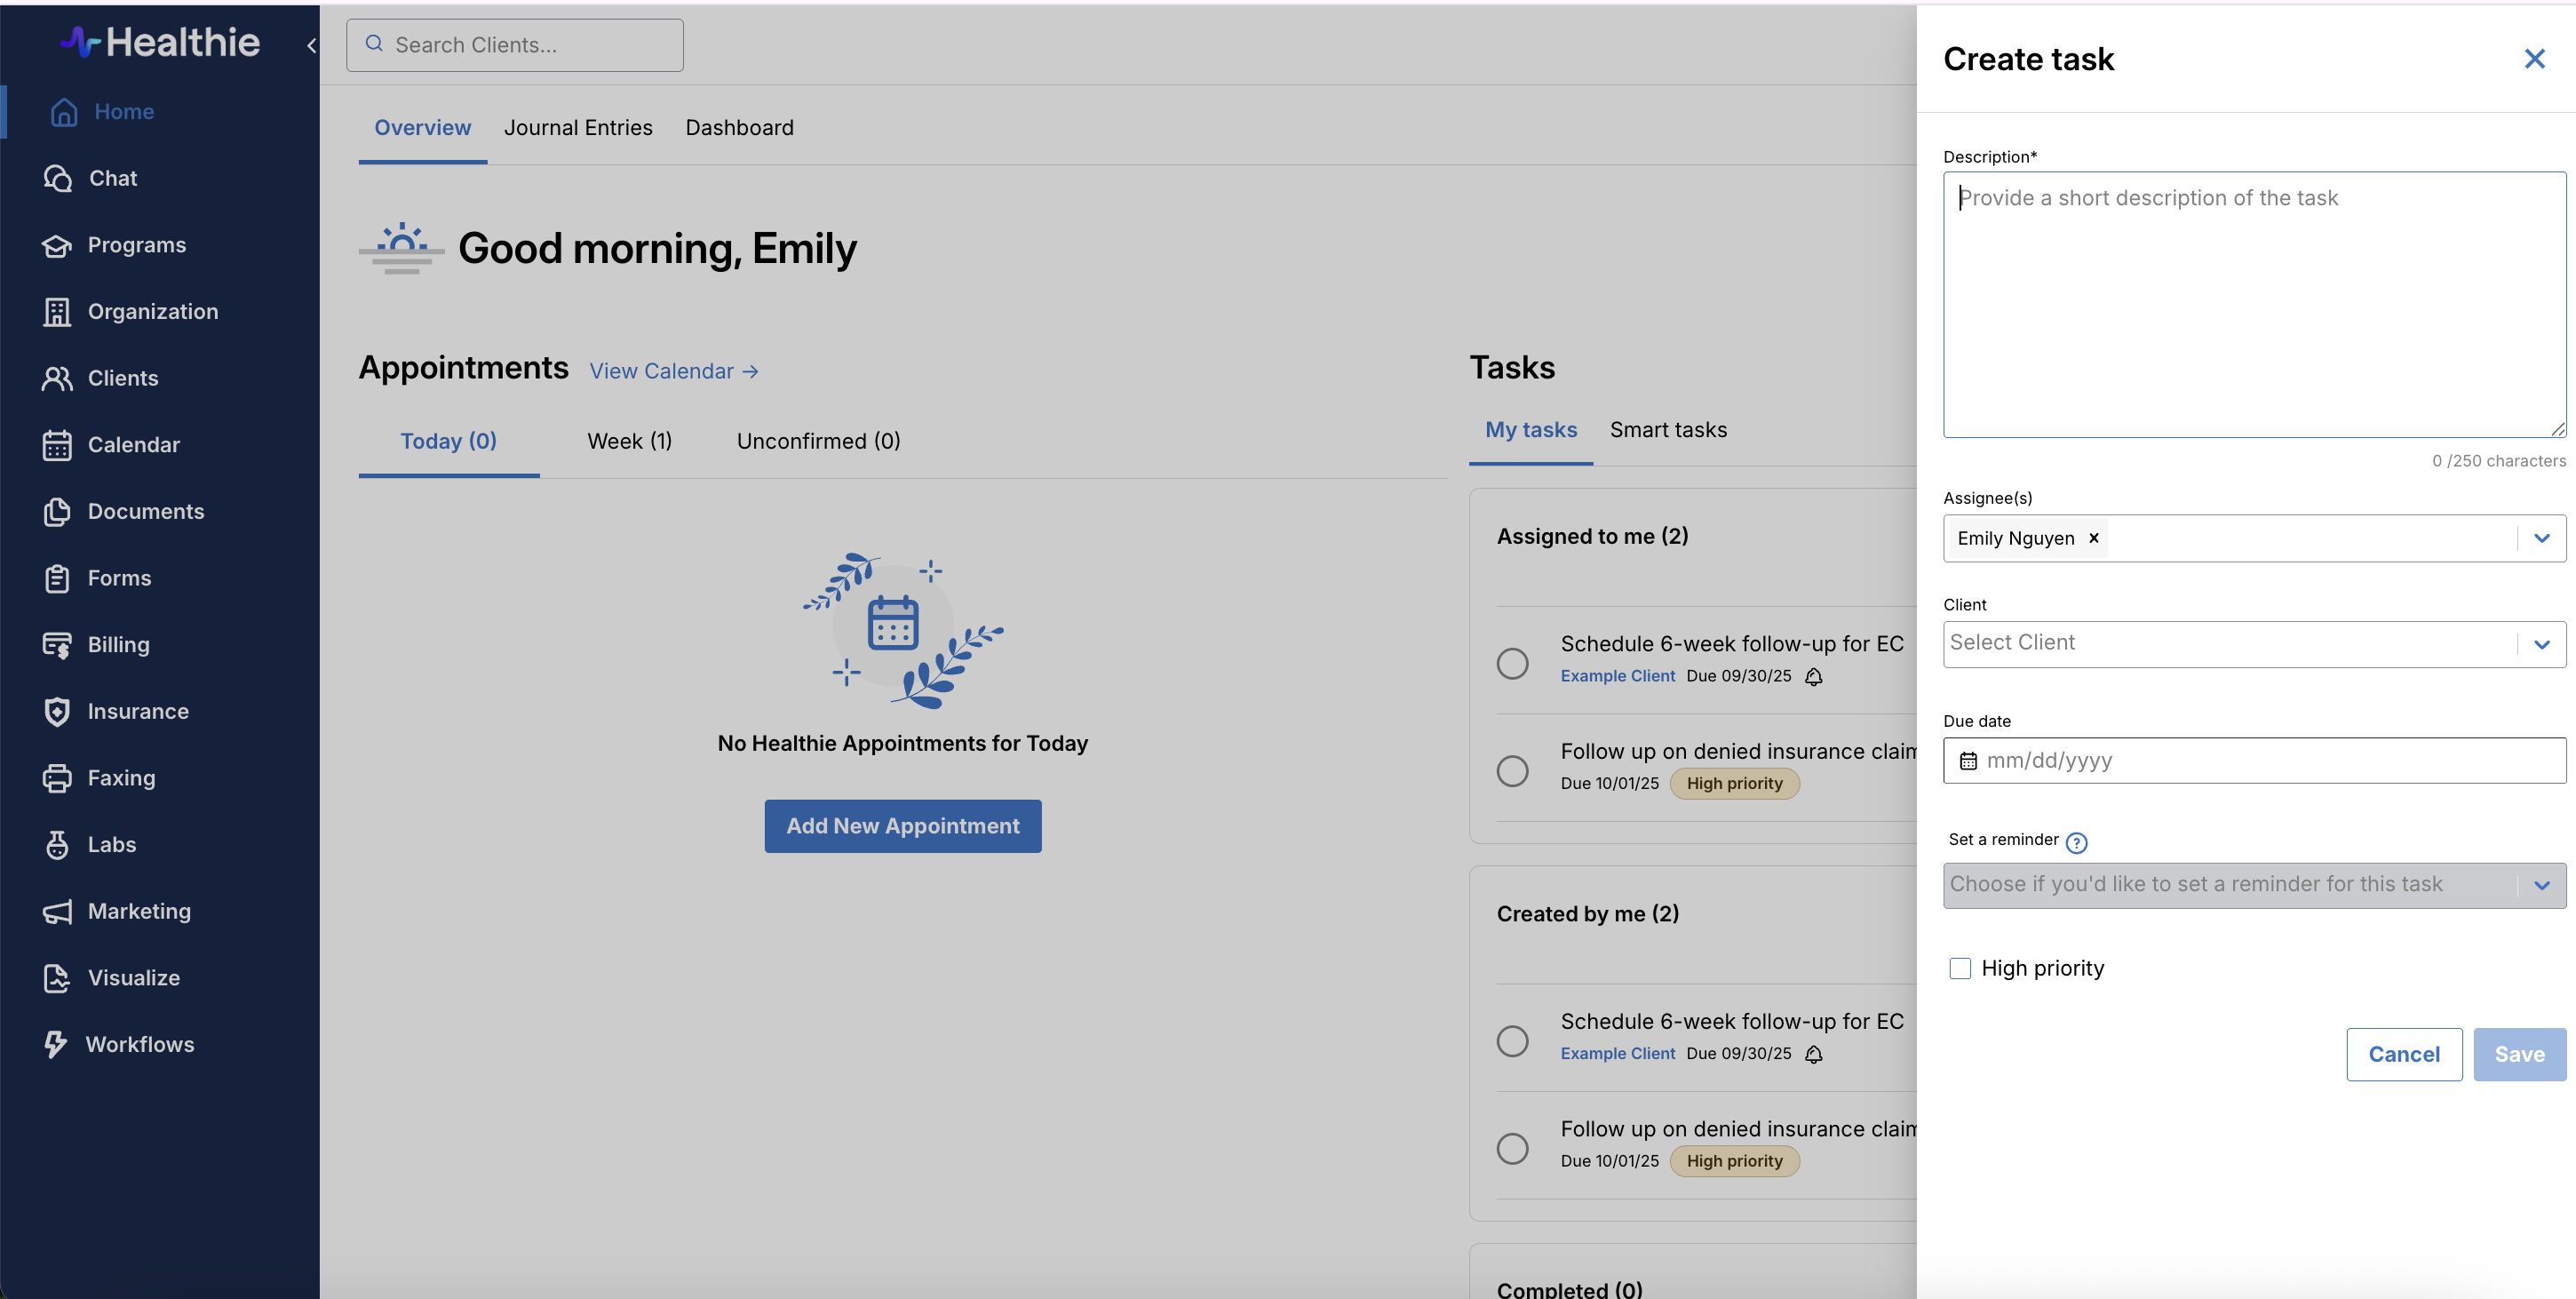Image resolution: width=2576 pixels, height=1299 pixels.
Task: Click the reminder help question mark icon
Action: [x=2076, y=842]
